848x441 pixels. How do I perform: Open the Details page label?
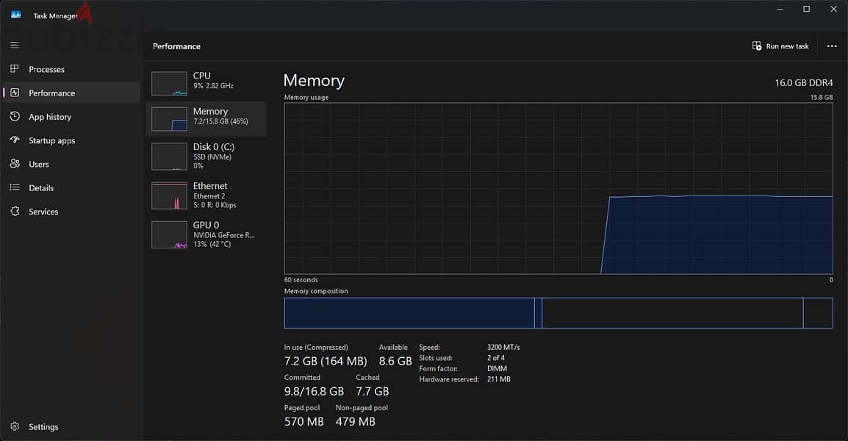click(x=41, y=187)
